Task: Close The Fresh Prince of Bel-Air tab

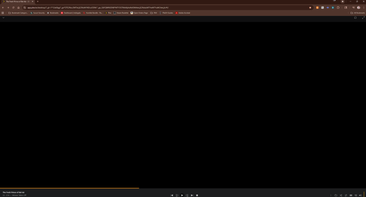Action: click(33, 1)
